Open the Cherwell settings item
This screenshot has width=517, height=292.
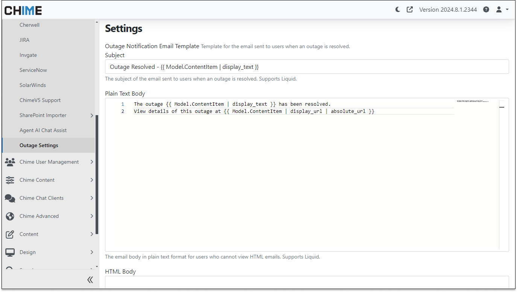click(x=48, y=25)
